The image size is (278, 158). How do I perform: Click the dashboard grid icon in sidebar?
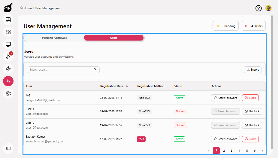8,32
